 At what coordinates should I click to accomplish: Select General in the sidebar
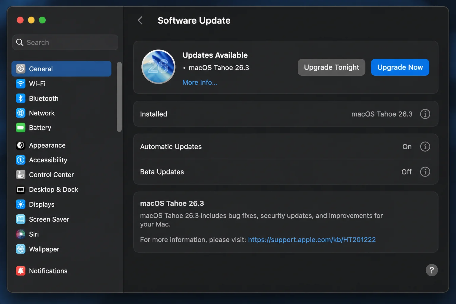[x=61, y=69]
